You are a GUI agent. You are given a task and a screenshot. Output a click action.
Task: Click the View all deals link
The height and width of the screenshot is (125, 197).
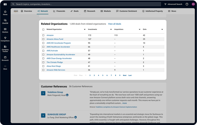[x=114, y=24]
